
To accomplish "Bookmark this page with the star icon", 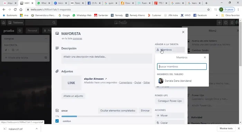I will 208,10.
